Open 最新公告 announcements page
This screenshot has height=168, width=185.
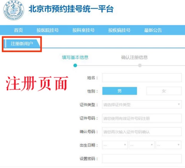[x=153, y=30]
